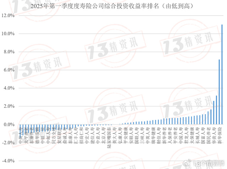Click the 2.0% y-axis label
227x169 pixels.
9,106
